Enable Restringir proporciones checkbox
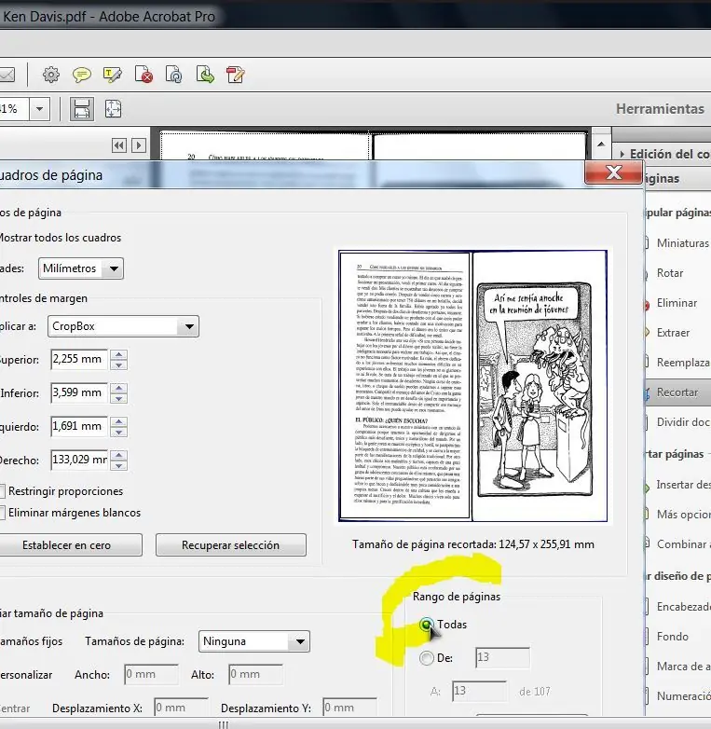The image size is (711, 729). [2, 491]
